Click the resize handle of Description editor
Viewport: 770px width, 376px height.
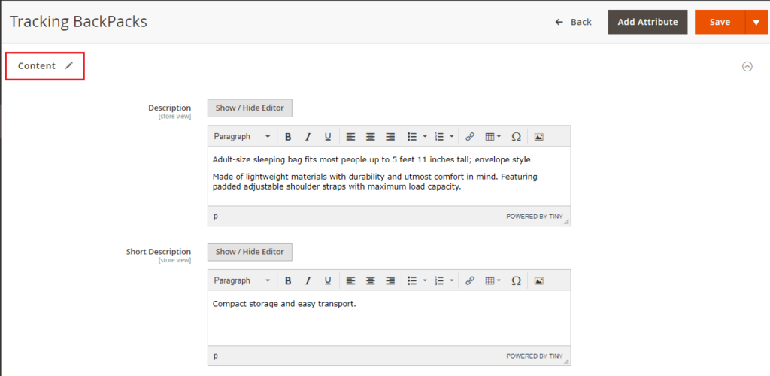pyautogui.click(x=567, y=222)
